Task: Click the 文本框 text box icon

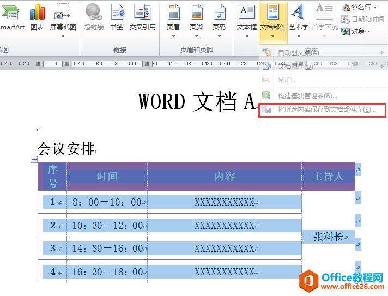Action: click(x=247, y=12)
